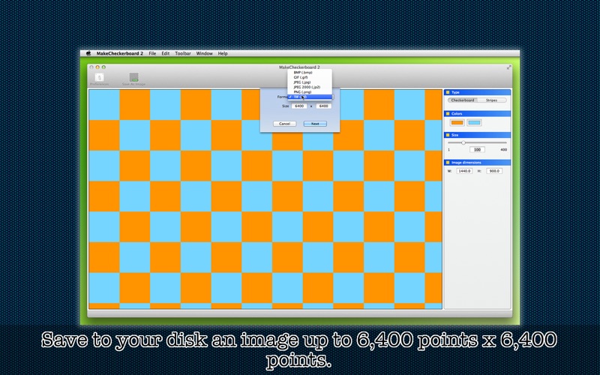Image resolution: width=600 pixels, height=375 pixels.
Task: Focus the W image dimension field
Action: pyautogui.click(x=464, y=171)
